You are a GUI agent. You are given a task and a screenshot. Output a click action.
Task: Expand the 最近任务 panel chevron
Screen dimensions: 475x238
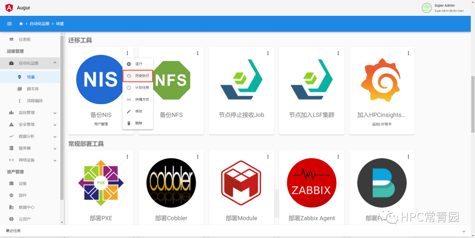pyautogui.click(x=464, y=231)
